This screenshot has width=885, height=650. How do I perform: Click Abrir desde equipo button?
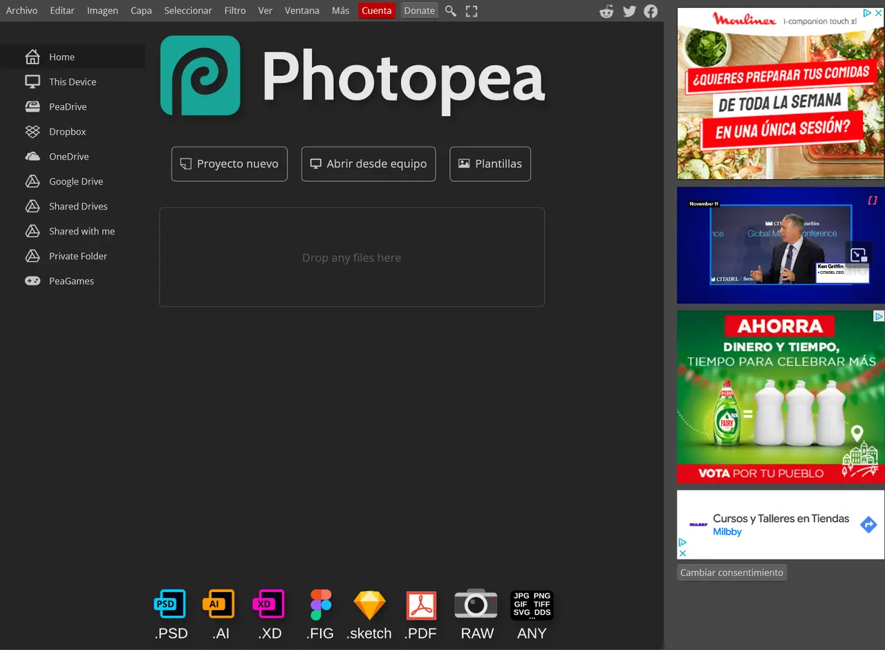click(369, 164)
